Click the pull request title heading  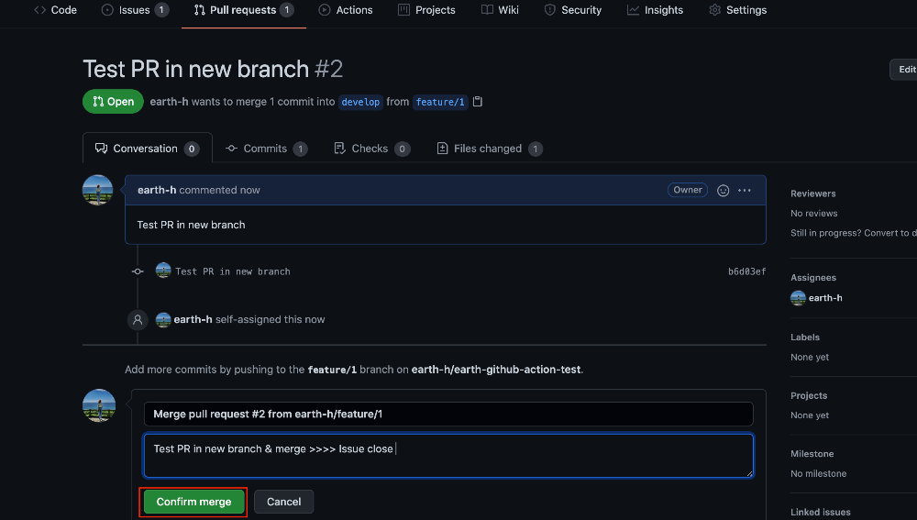[x=213, y=69]
